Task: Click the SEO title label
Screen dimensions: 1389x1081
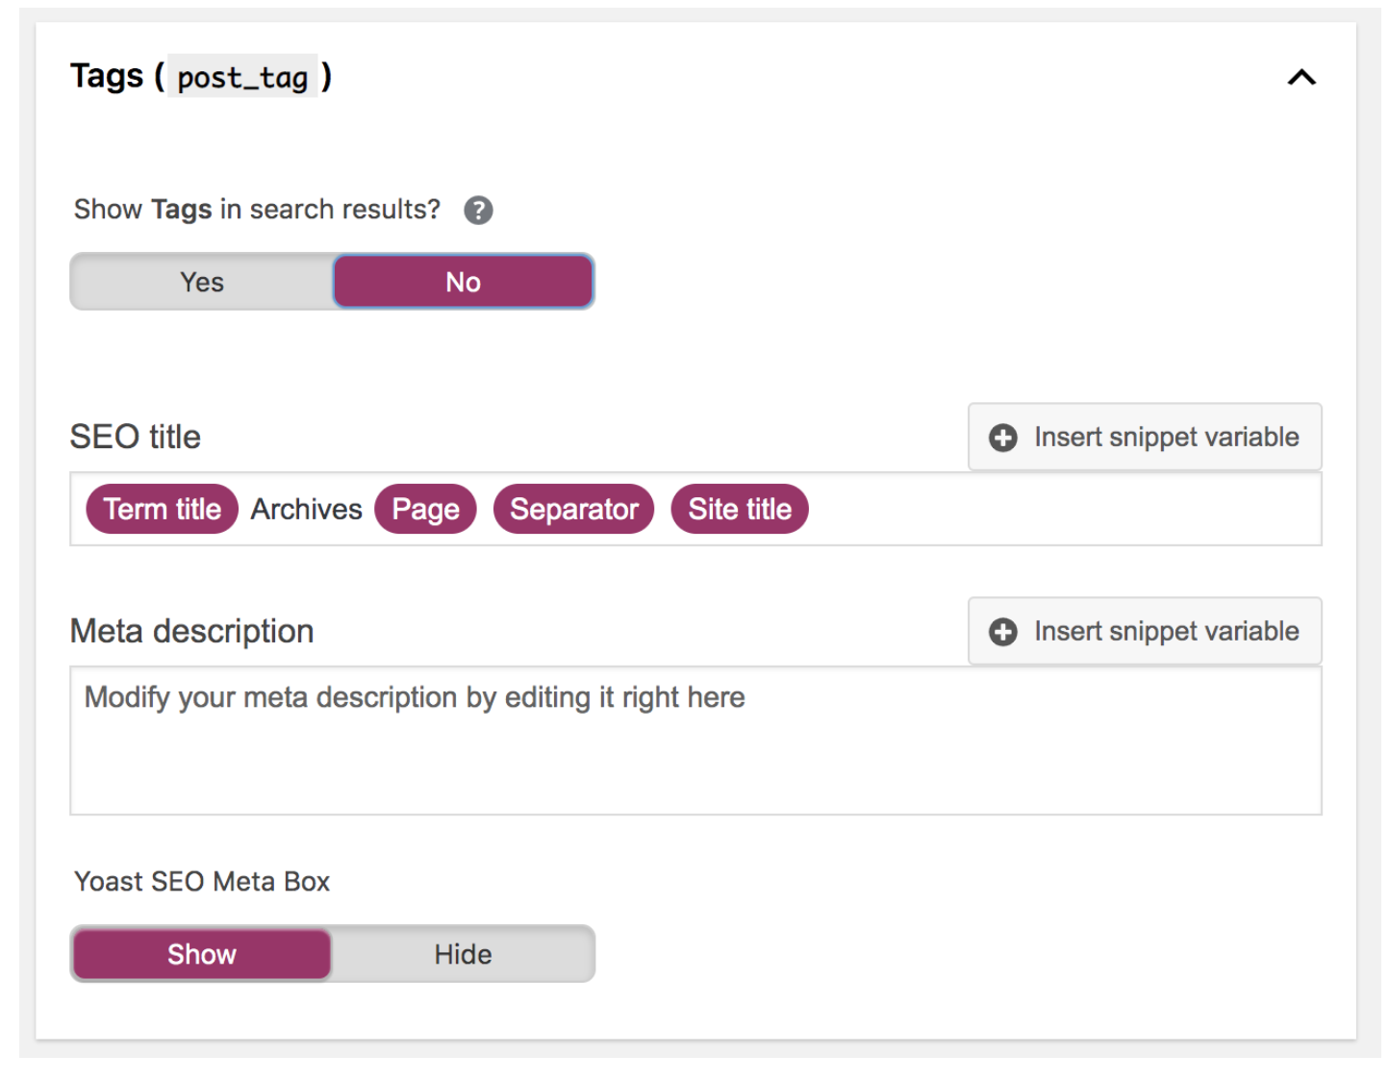Action: [x=136, y=438]
